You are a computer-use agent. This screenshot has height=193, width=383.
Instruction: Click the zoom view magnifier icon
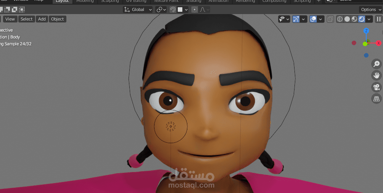tap(377, 64)
